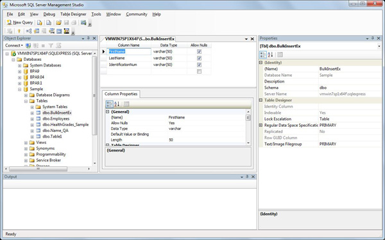
Task: Click the Column Properties vertical scrollbar down arrow
Action: pos(248,143)
